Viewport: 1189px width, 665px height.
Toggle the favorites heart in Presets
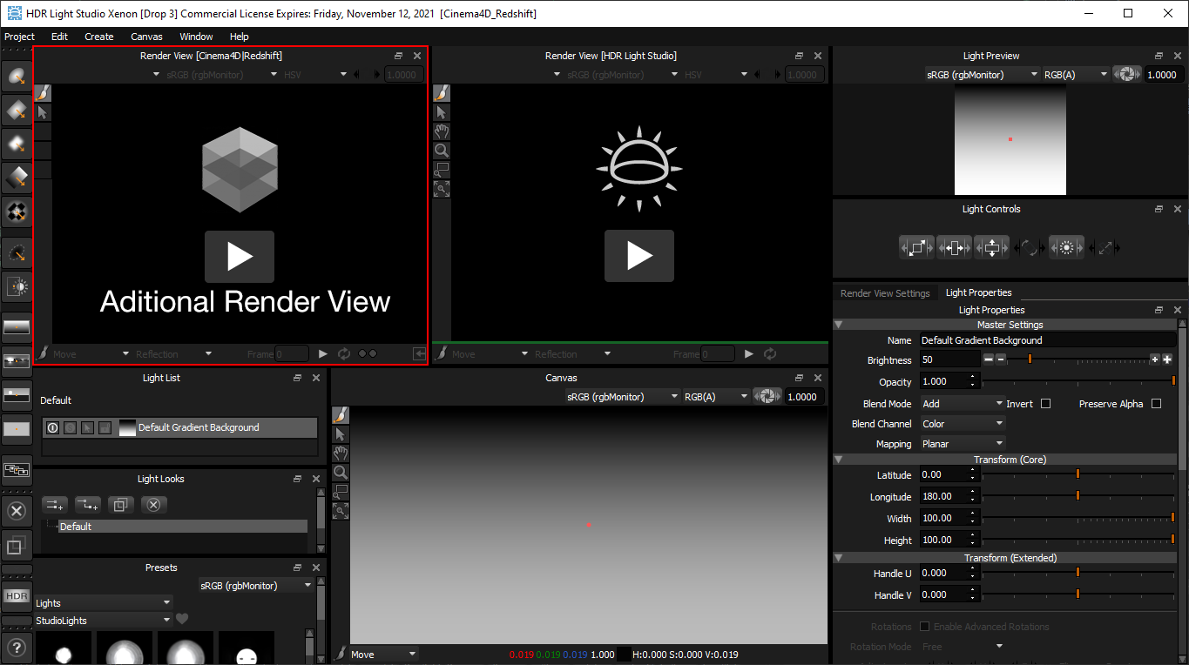(182, 620)
